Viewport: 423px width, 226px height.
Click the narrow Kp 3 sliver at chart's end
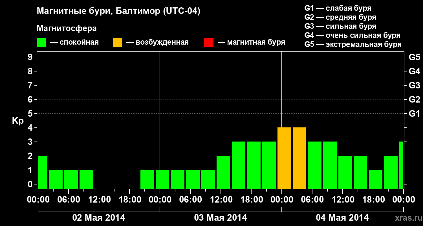[401, 165]
